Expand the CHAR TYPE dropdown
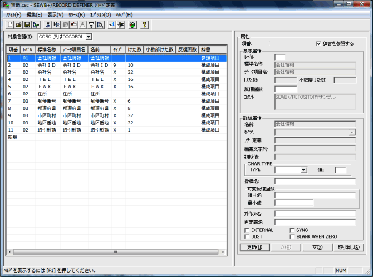 coord(303,170)
